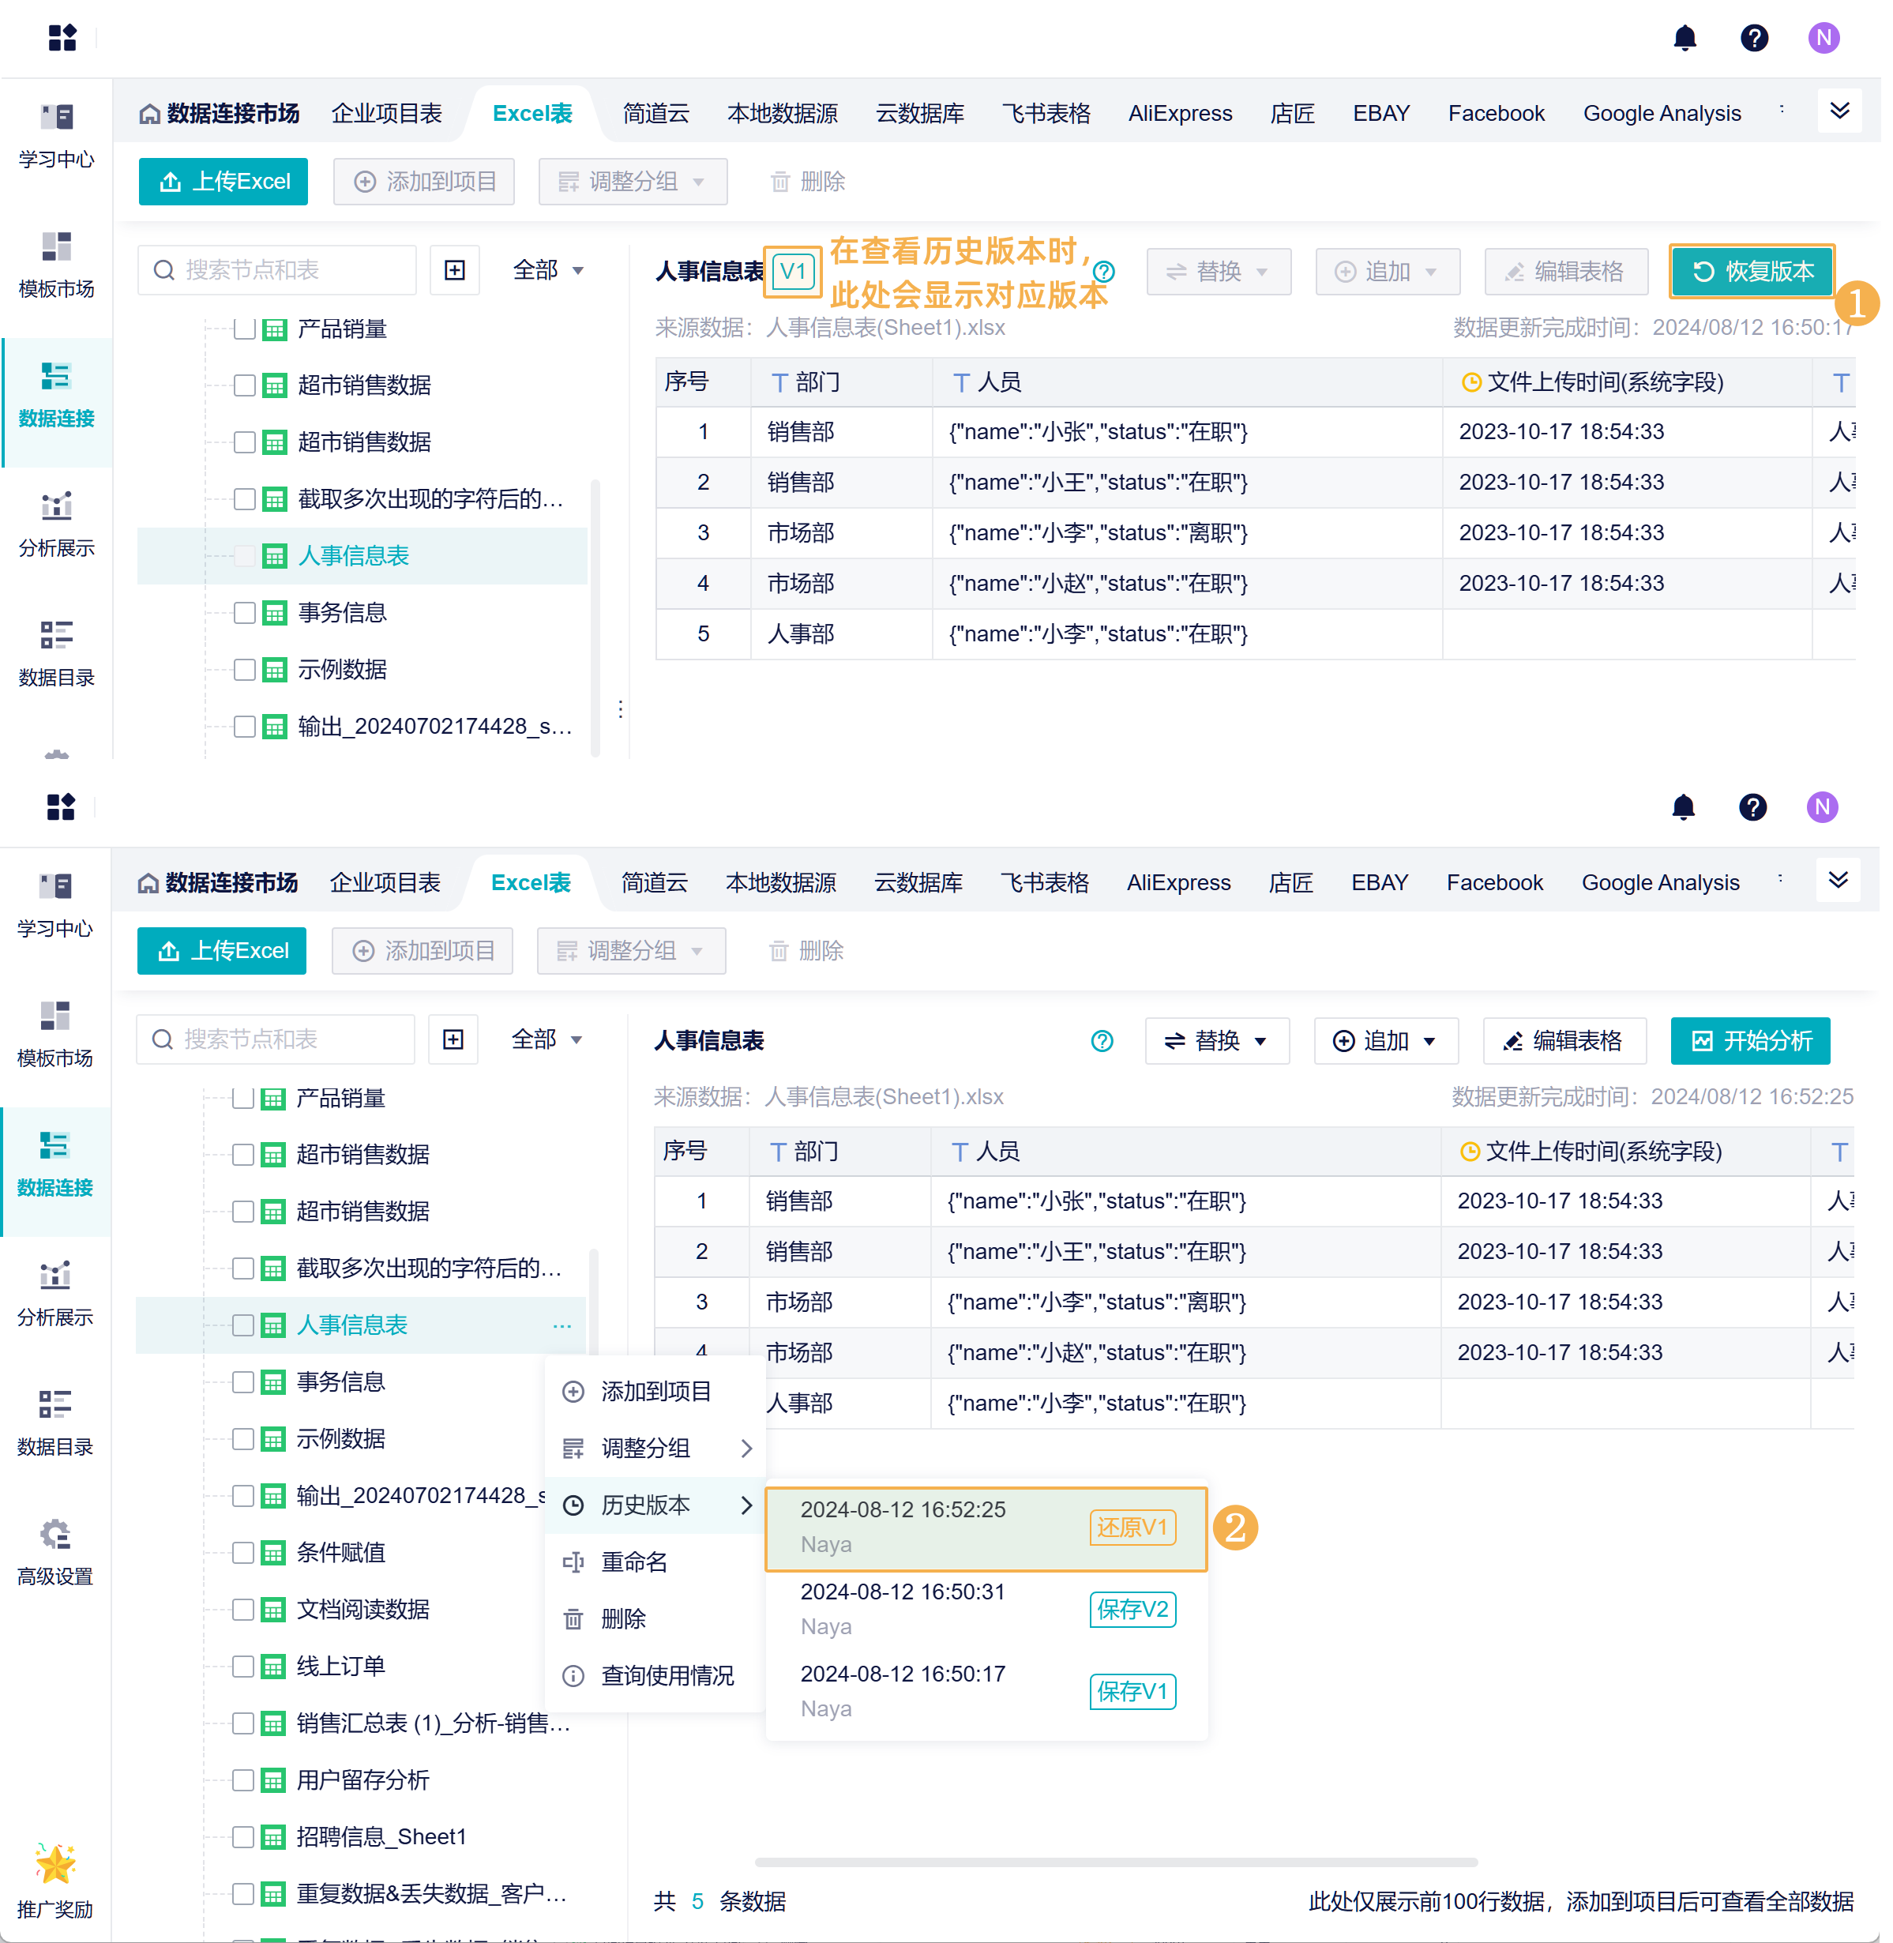
Task: Open 分析展示 in the lower view sidebar
Action: (x=54, y=1294)
